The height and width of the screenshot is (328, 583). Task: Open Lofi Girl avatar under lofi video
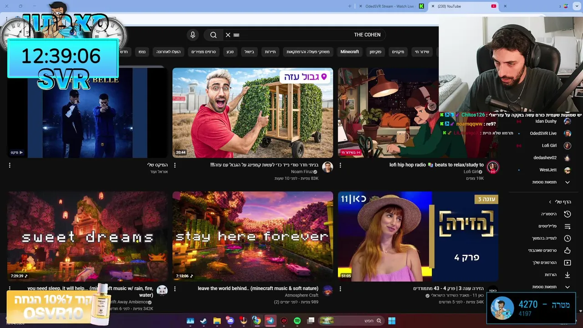[x=492, y=167]
